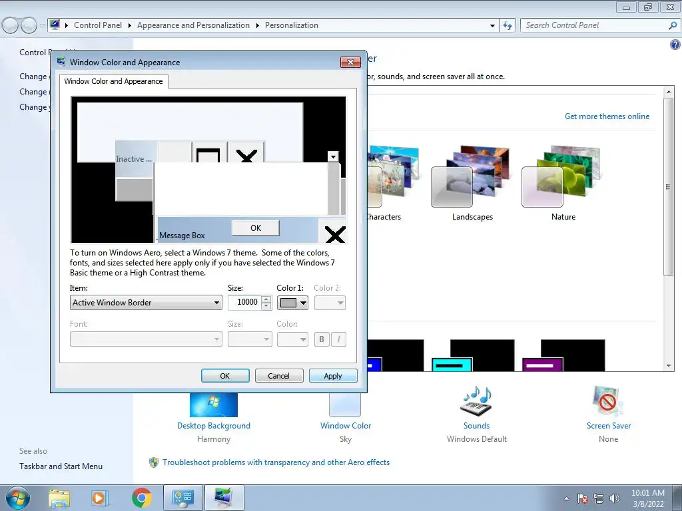The image size is (682, 511).
Task: Toggle the Italic font button
Action: [338, 339]
